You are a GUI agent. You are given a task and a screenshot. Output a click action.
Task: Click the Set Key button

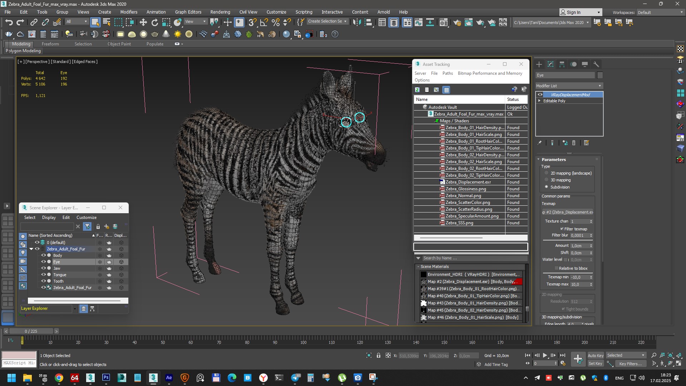[x=596, y=363]
